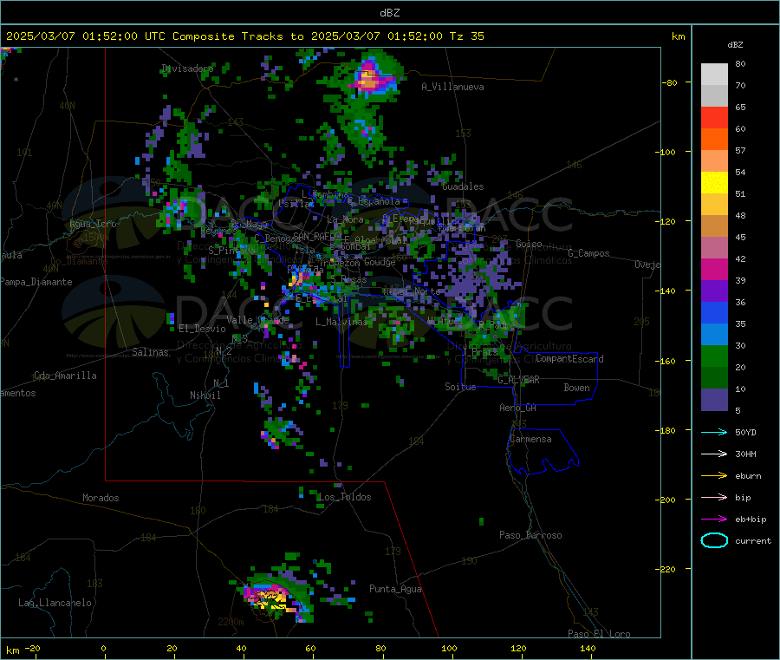
Task: Click the Divisadero map label
Action: point(187,69)
